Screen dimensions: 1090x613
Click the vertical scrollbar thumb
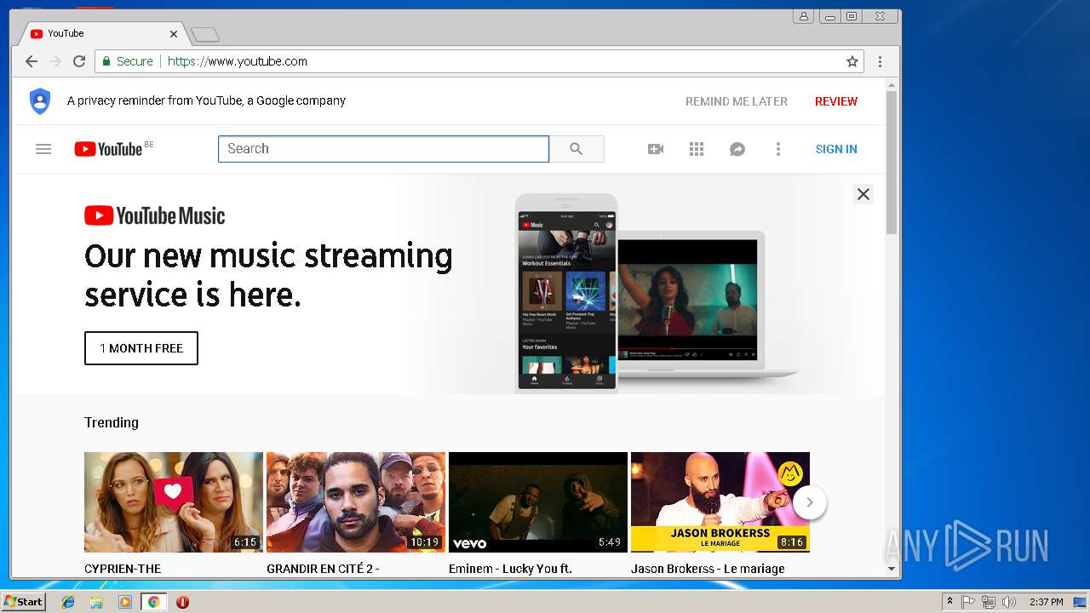(892, 162)
